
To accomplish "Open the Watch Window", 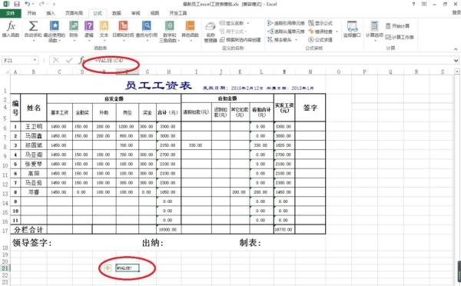I will pyautogui.click(x=352, y=29).
